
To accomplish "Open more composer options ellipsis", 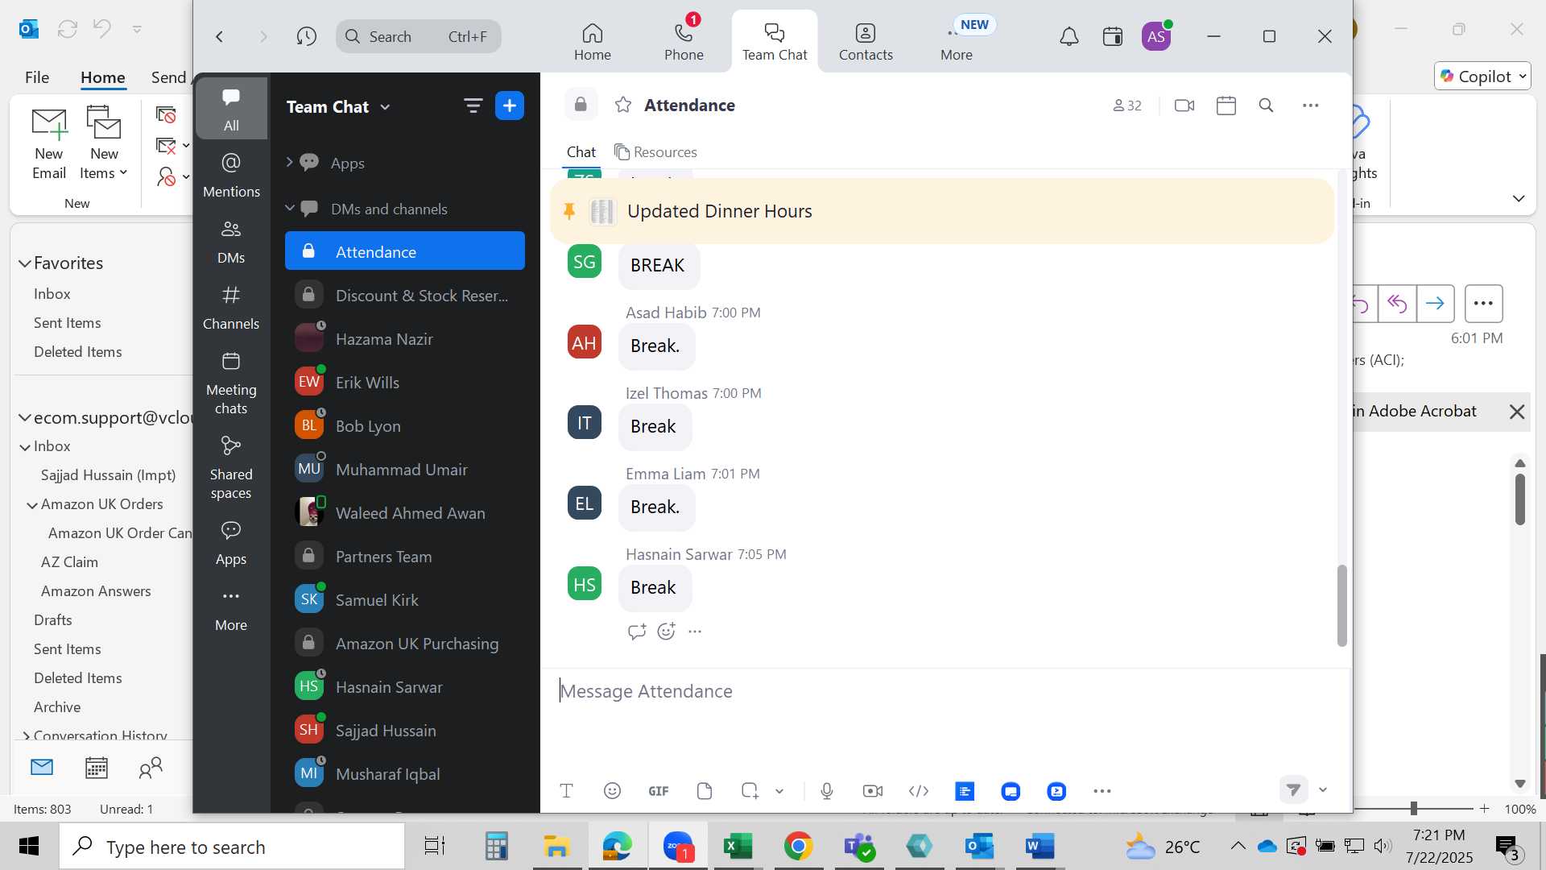I will (1102, 791).
